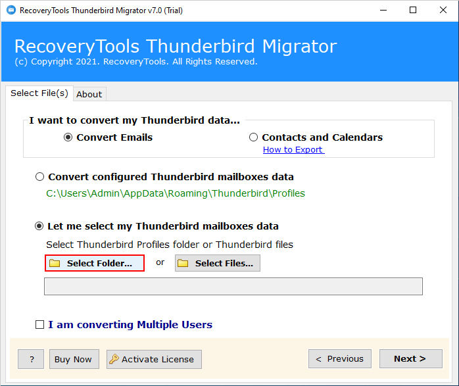Minimize the Thunderbird Migrator window
Screen dimensions: 459x386
(383, 11)
